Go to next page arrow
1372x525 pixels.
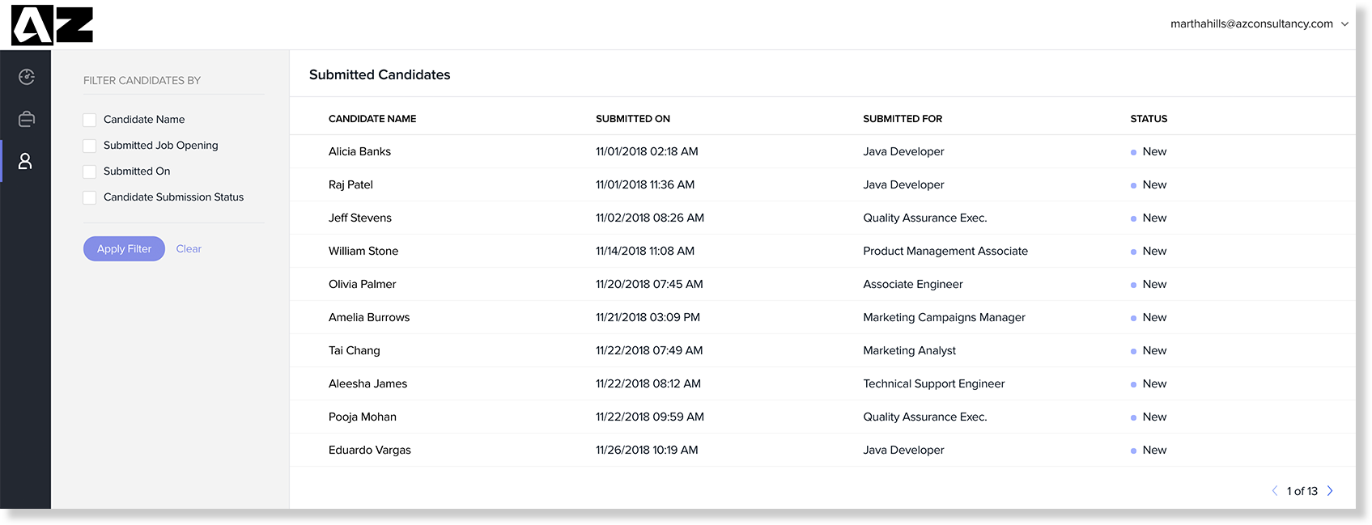(x=1330, y=491)
